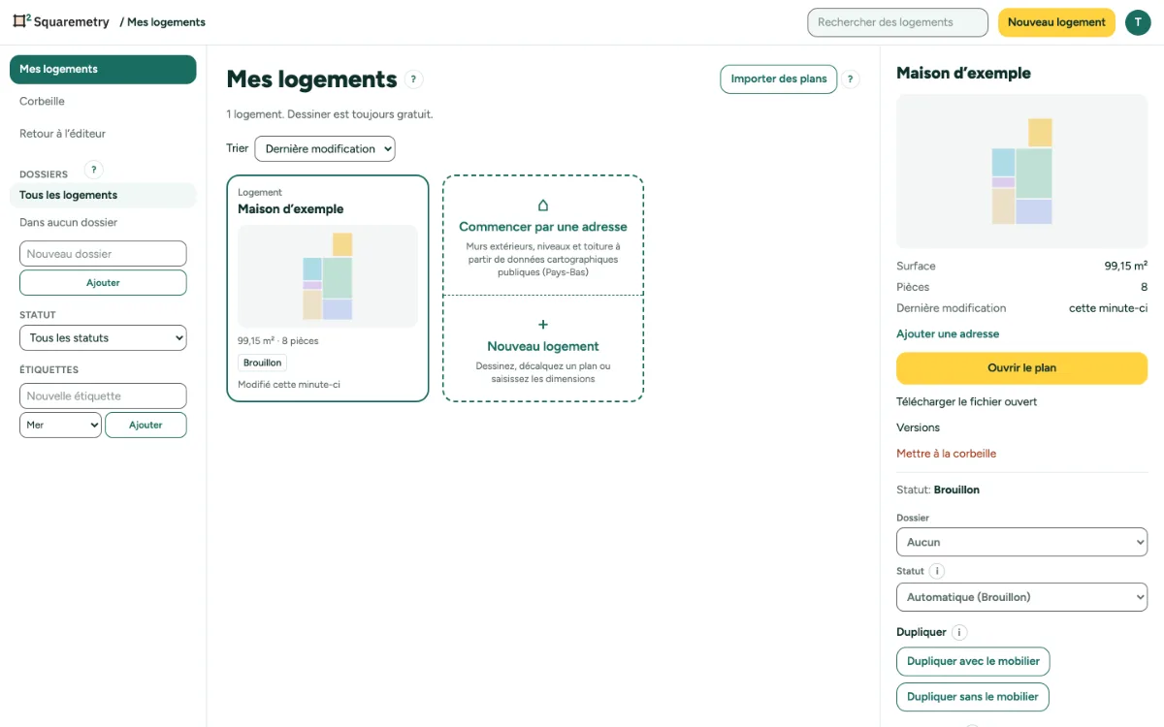
Task: Click the plus icon above Nouveau logement card
Action: 543,325
